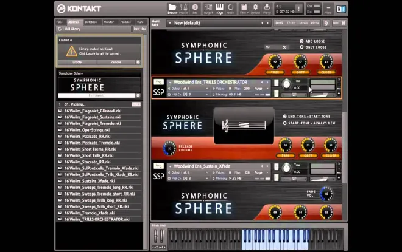Screen dimensions: 402x252
Task: Open the Options gear icon
Action: 255,9
